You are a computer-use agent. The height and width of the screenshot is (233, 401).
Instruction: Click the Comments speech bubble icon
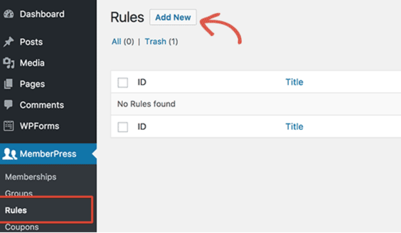pos(8,105)
